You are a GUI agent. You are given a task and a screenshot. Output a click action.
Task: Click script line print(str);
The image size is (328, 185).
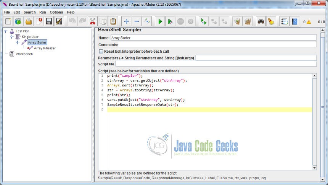119,95
